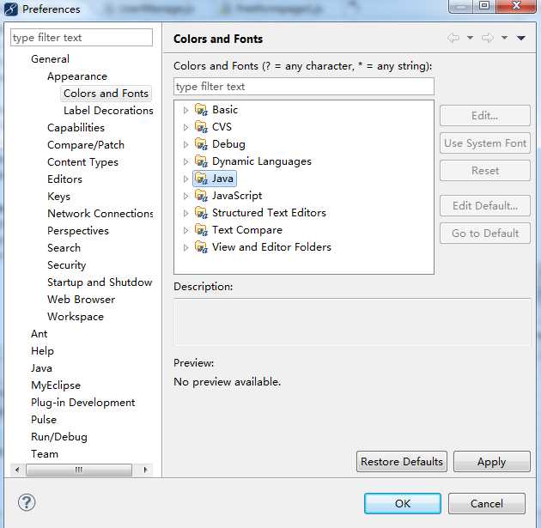Click the Reset button

click(485, 170)
